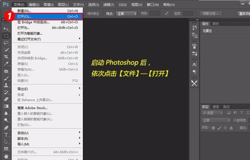The image size is (250, 160).
Task: Open the Adjustments sliders panel icon
Action: [x=194, y=54]
